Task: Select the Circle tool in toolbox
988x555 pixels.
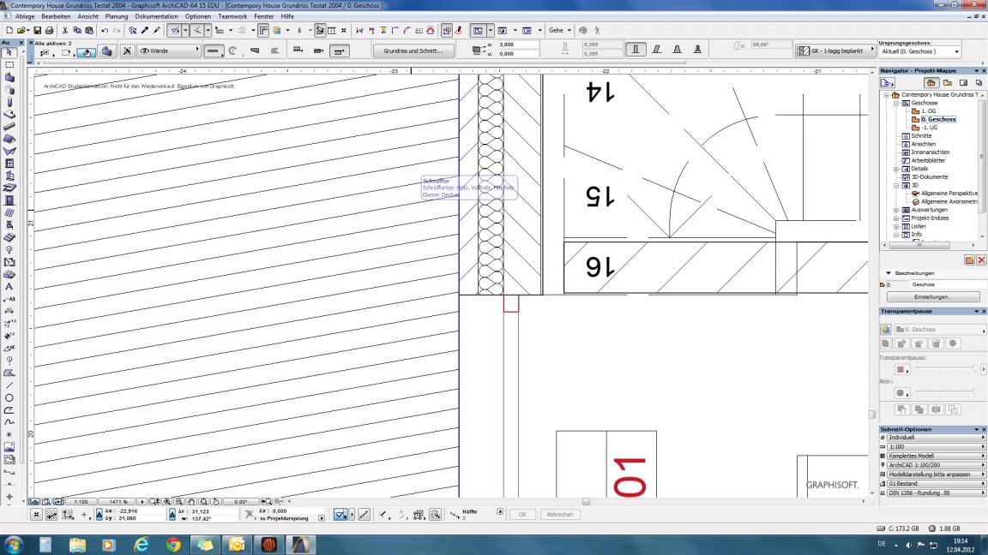Action: (9, 397)
